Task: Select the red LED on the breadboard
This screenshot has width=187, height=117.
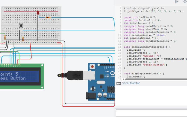Action: coord(38,13)
